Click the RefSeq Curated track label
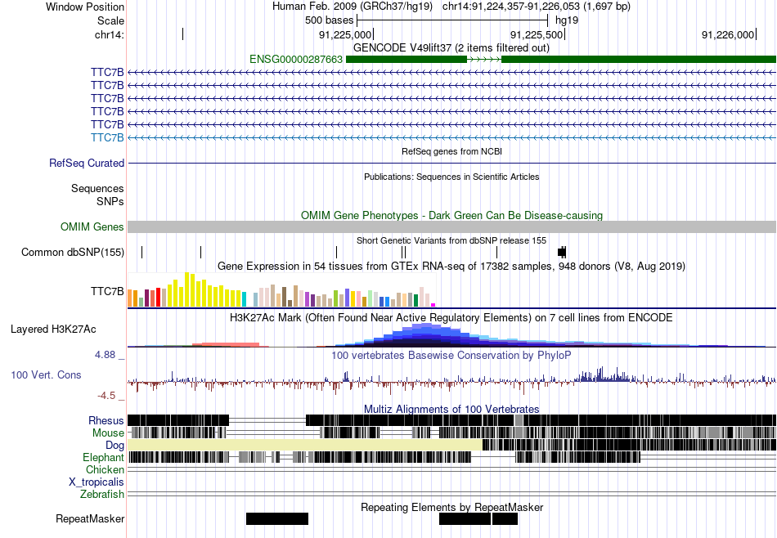Screen dimensions: 777x538 [x=87, y=163]
